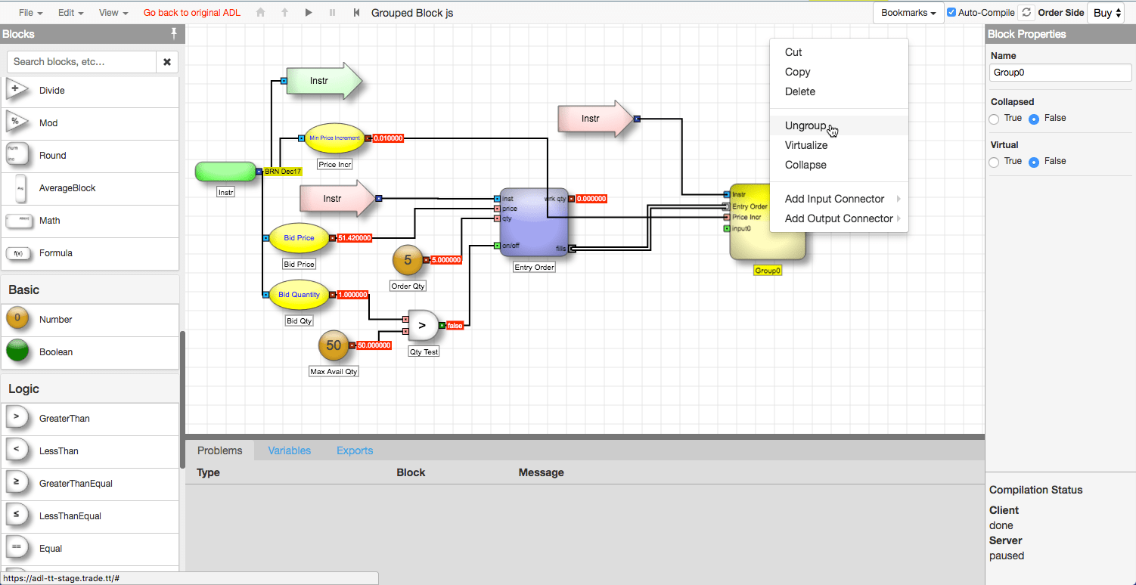
Task: Choose Delete from the context menu
Action: pos(839,91)
